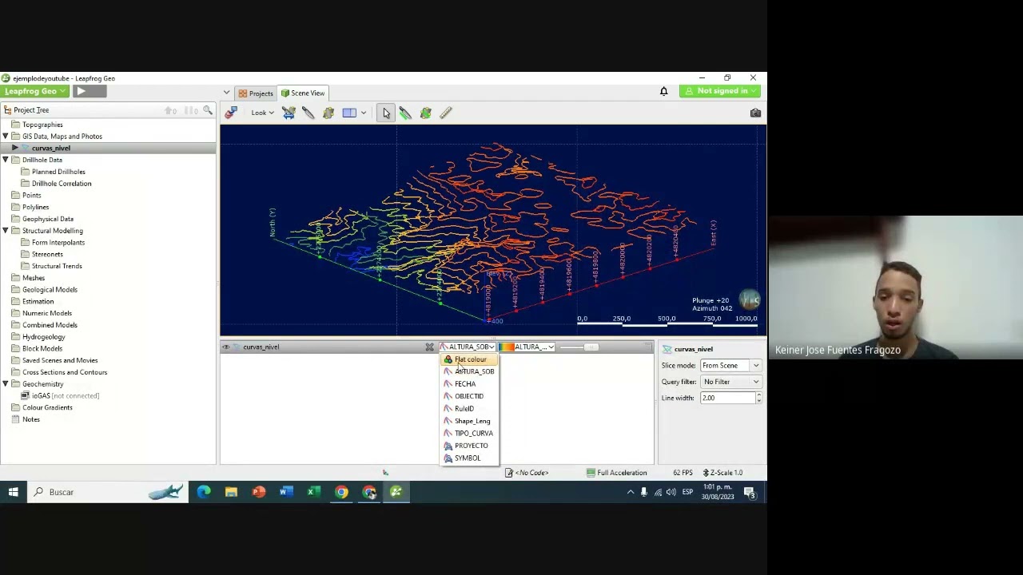The image size is (1023, 575).
Task: Select TIPO_CURVA in the colouring list
Action: pos(469,434)
